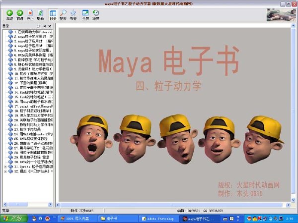Expand the tree node 31. Sprite 粒子应用
298x223 pixels.
[x=5, y=167]
